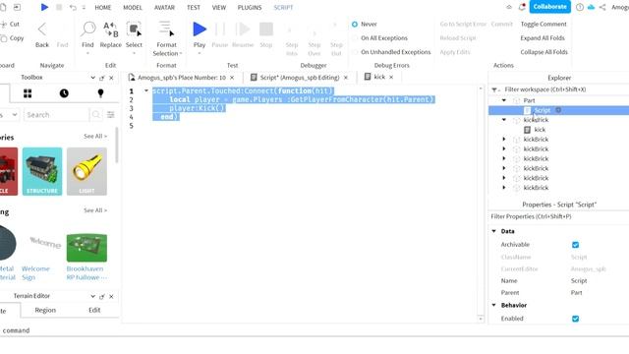Toggle the Archivable checkbox
This screenshot has width=629, height=354.
point(575,245)
